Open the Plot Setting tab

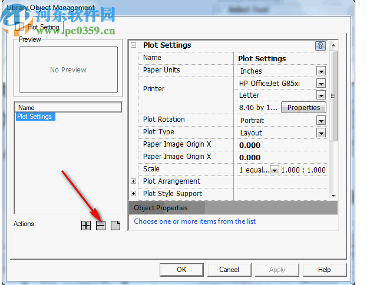(x=39, y=27)
